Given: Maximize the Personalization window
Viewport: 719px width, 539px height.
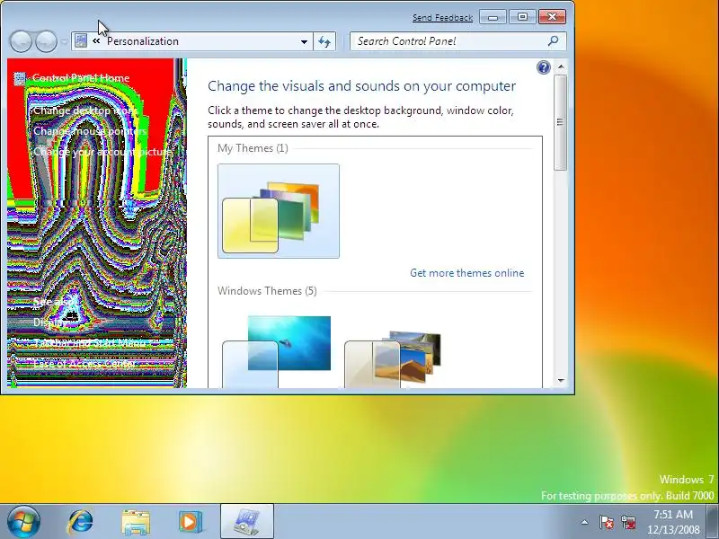Looking at the screenshot, I should (x=522, y=17).
